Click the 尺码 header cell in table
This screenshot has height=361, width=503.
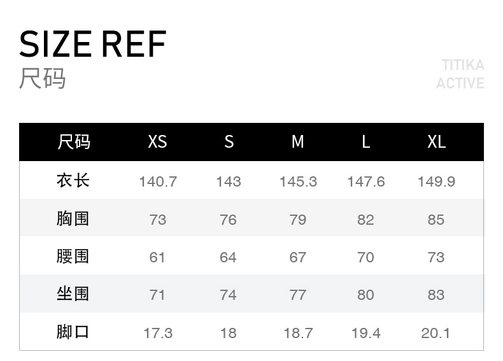click(73, 141)
